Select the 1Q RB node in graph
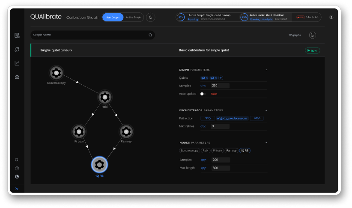The height and width of the screenshot is (208, 352). click(x=99, y=164)
